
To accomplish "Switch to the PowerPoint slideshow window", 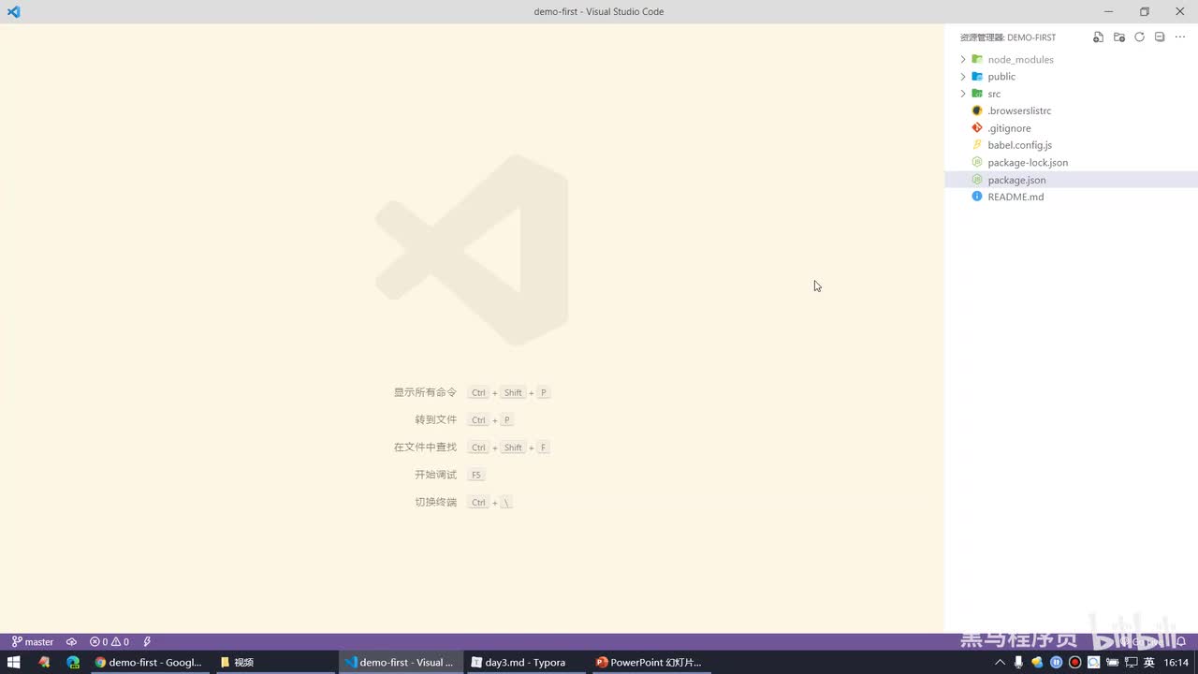I will 650,662.
